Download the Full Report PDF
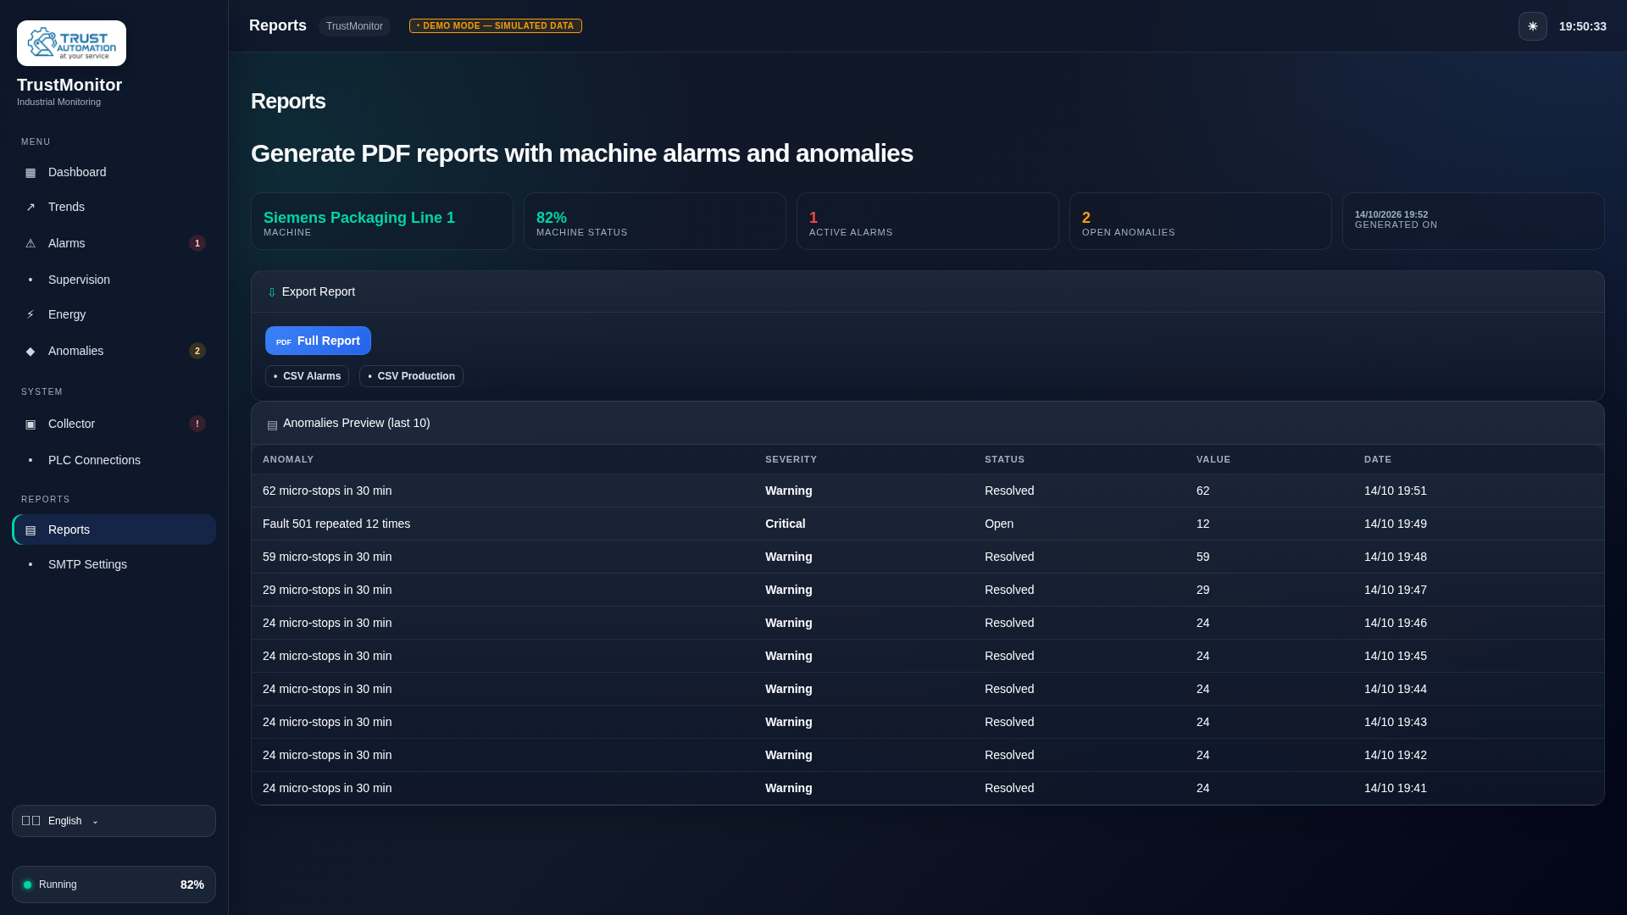Screen dimensions: 1627x915 click(x=318, y=341)
